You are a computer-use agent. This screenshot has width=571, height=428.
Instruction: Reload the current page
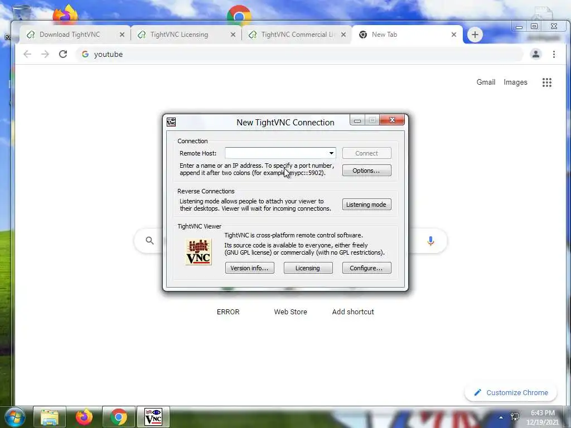(63, 54)
